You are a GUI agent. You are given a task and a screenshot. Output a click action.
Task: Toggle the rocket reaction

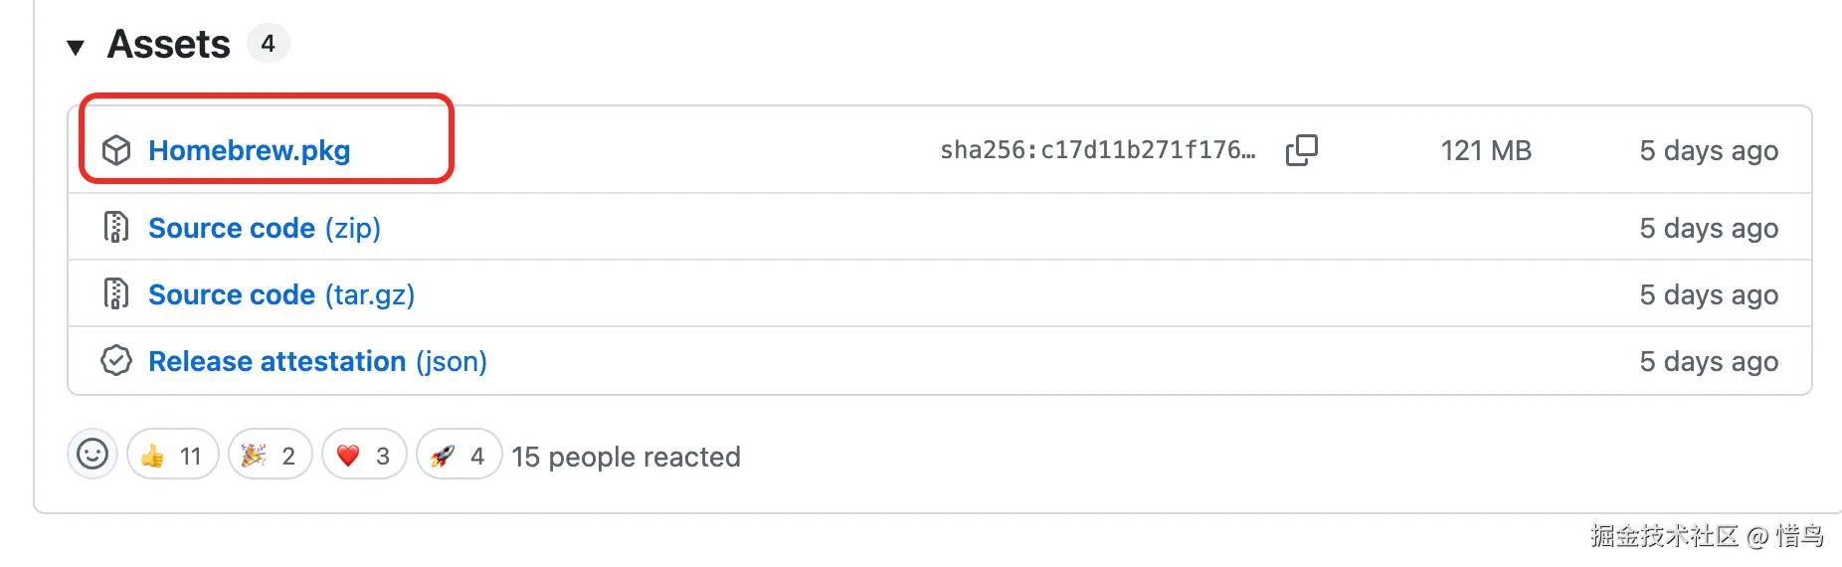tap(458, 455)
